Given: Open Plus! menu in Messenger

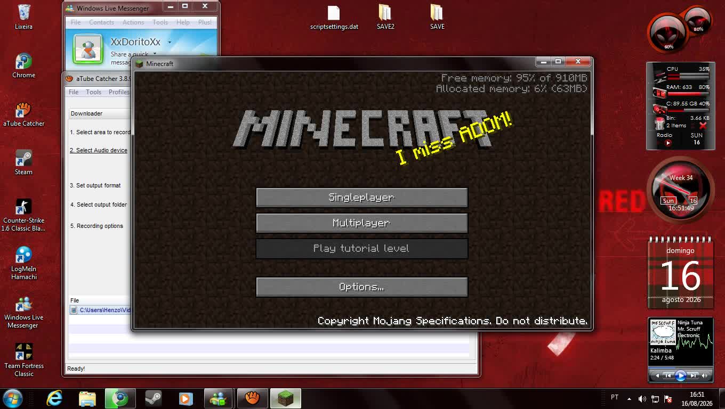Looking at the screenshot, I should pos(205,22).
